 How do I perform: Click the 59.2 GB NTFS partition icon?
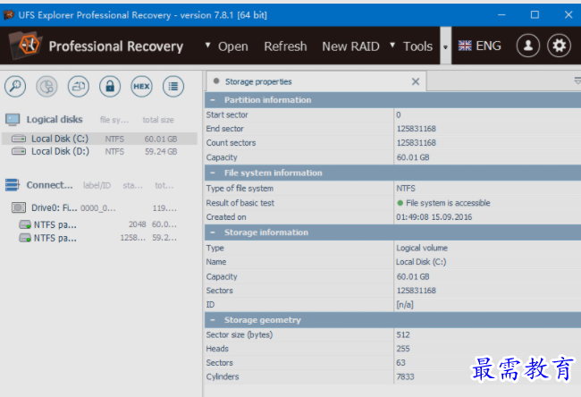coord(25,238)
